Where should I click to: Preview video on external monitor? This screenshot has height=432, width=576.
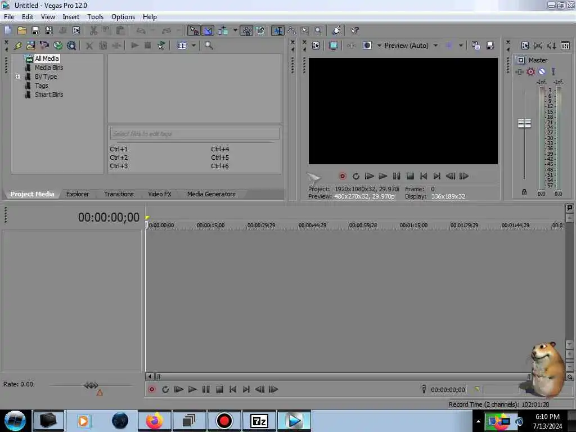tap(333, 46)
